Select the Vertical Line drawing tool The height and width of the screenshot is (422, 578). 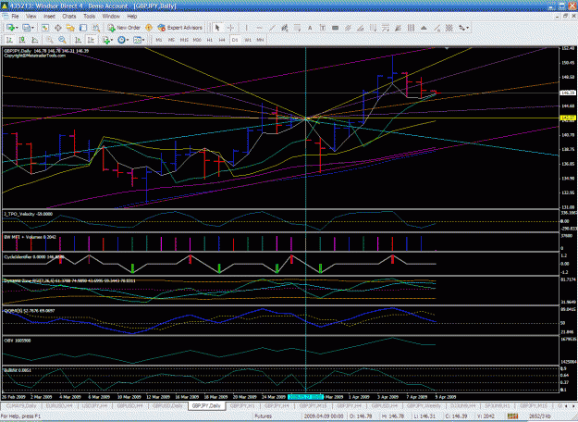pos(246,28)
